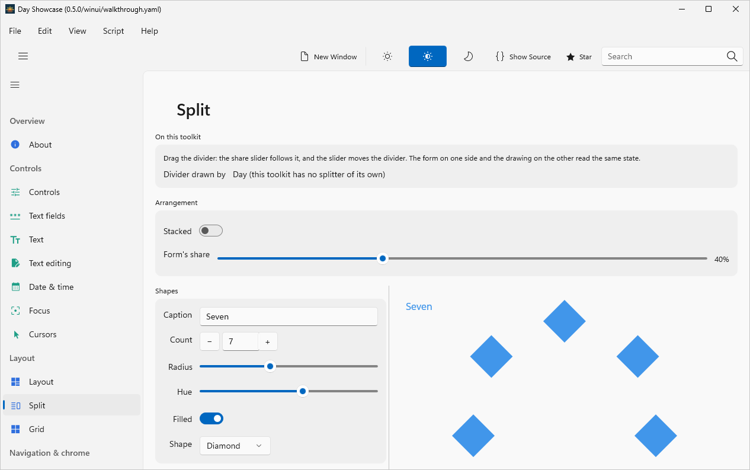Image resolution: width=750 pixels, height=470 pixels.
Task: Click the top hamburger menu icon
Action: (23, 56)
